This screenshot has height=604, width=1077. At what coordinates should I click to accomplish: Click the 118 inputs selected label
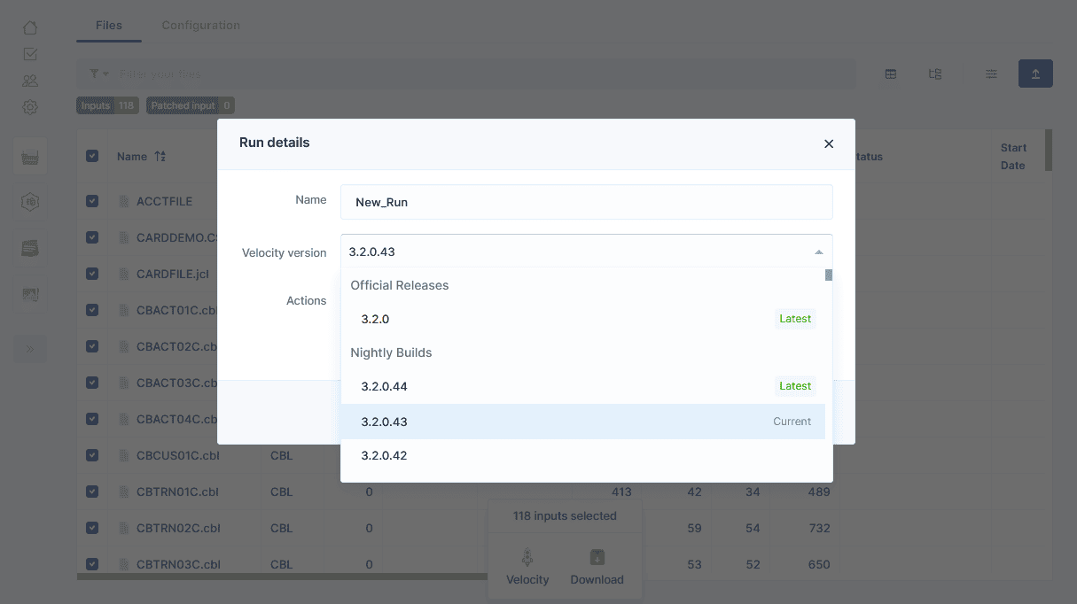tap(565, 515)
